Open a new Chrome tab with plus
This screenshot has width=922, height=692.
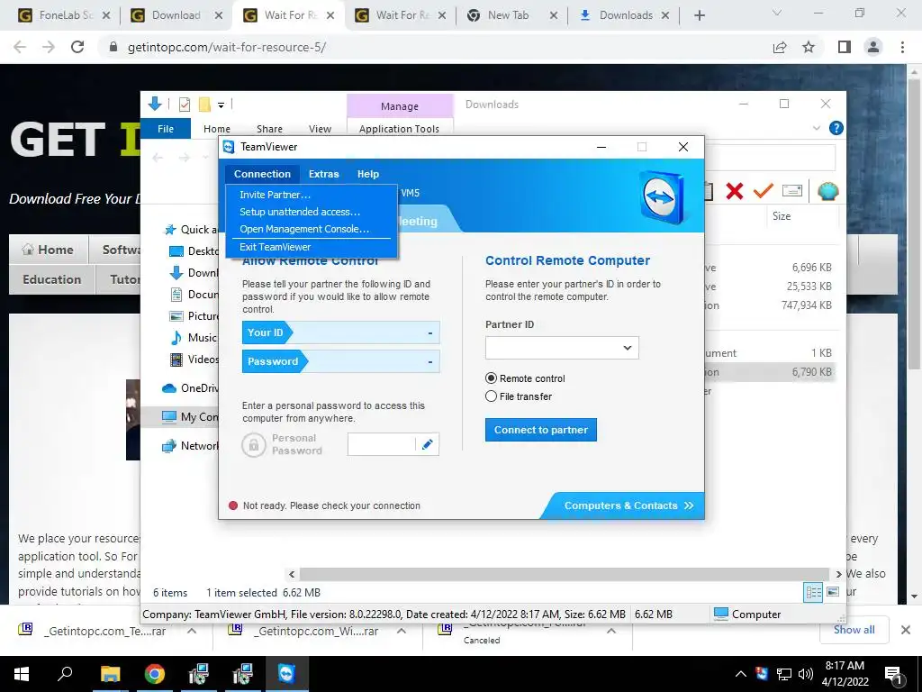tap(699, 15)
